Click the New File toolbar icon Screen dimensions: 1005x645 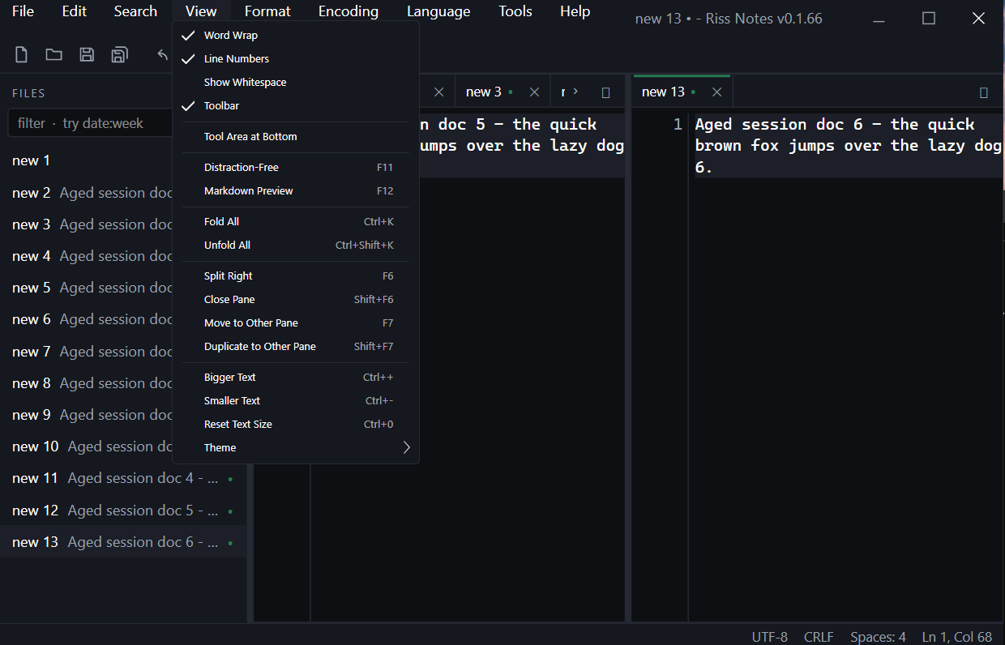[x=22, y=55]
